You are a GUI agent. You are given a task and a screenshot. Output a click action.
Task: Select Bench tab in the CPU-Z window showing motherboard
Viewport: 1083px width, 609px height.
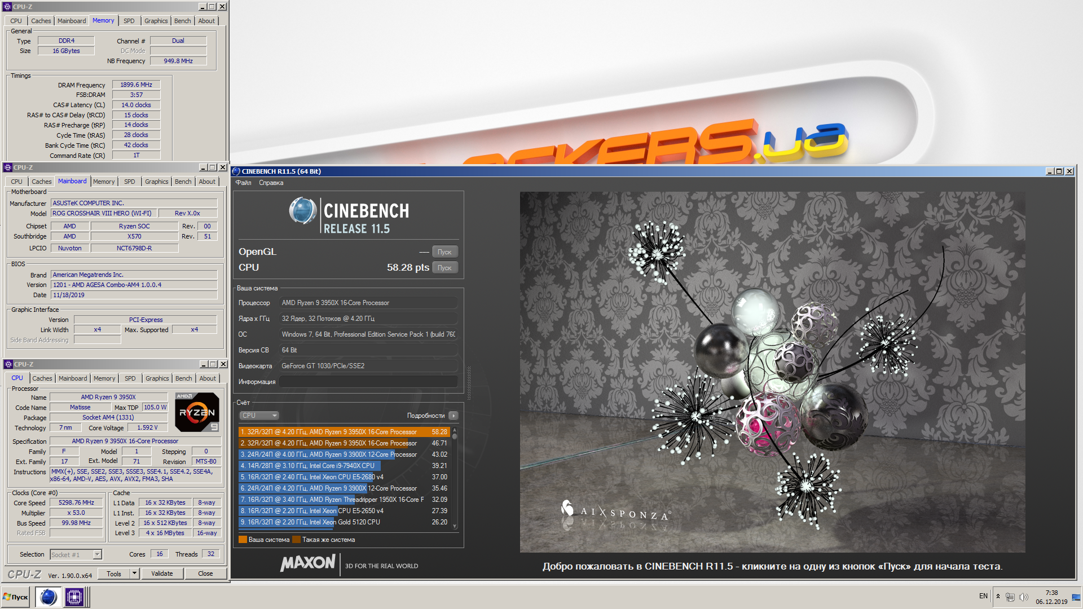click(x=183, y=182)
